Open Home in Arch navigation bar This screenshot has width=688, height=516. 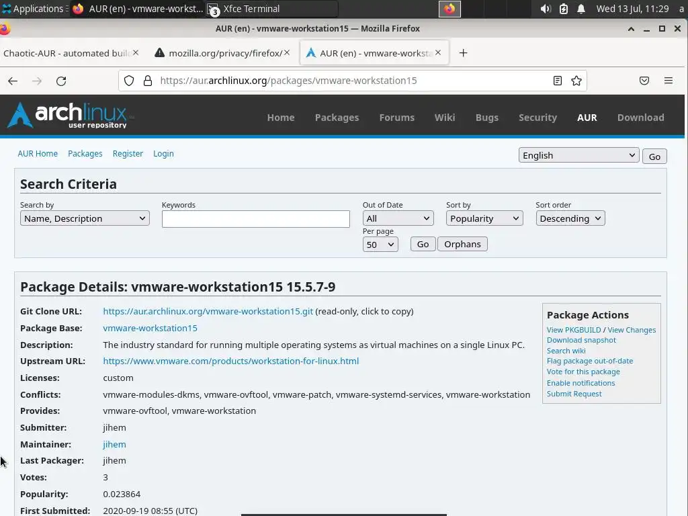click(281, 118)
